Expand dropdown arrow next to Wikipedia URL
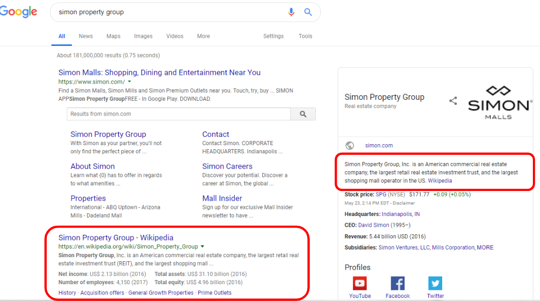This screenshot has height=301, width=540. coord(203,246)
